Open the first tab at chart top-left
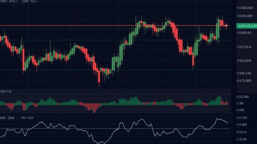The image size is (257, 144). 9,2
